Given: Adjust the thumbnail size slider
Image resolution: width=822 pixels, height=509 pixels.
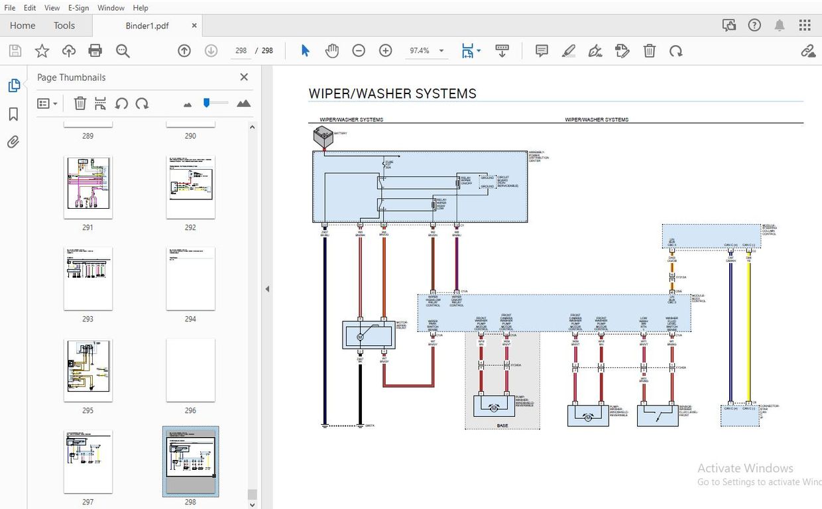Looking at the screenshot, I should coord(207,103).
